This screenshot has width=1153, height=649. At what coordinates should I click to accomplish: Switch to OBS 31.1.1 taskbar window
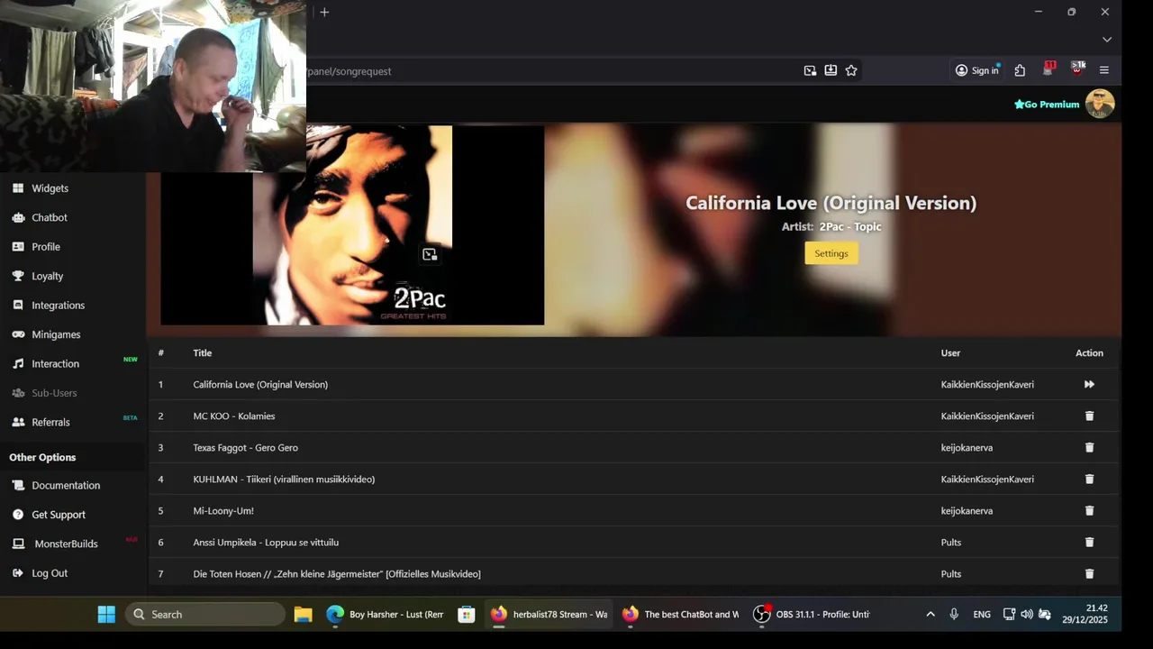813,615
